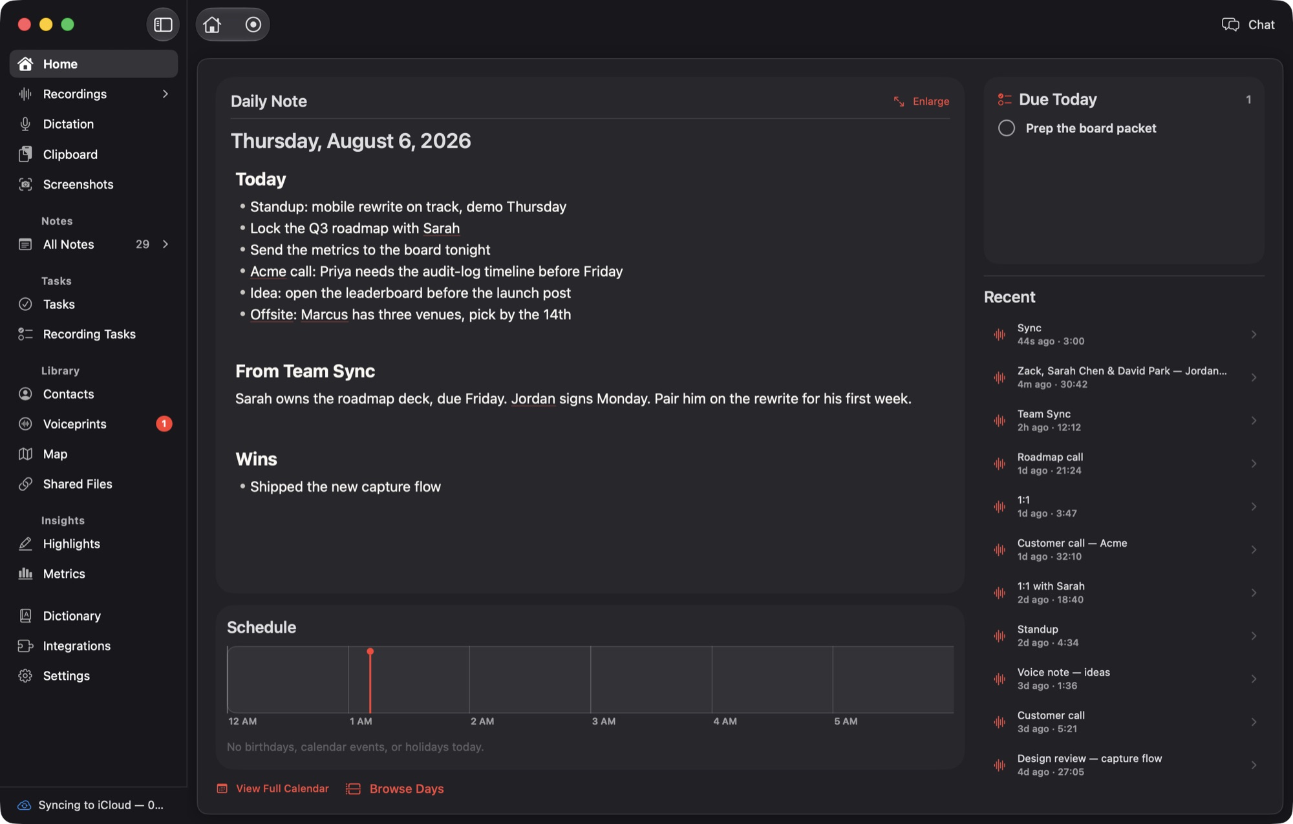Open Dictation in the sidebar
The image size is (1293, 824).
94,124
